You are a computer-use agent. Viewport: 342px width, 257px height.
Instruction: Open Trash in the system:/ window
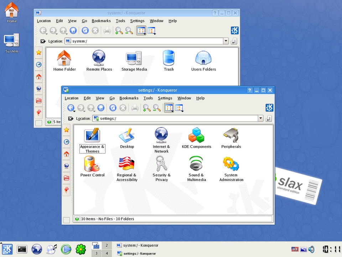[x=169, y=61]
